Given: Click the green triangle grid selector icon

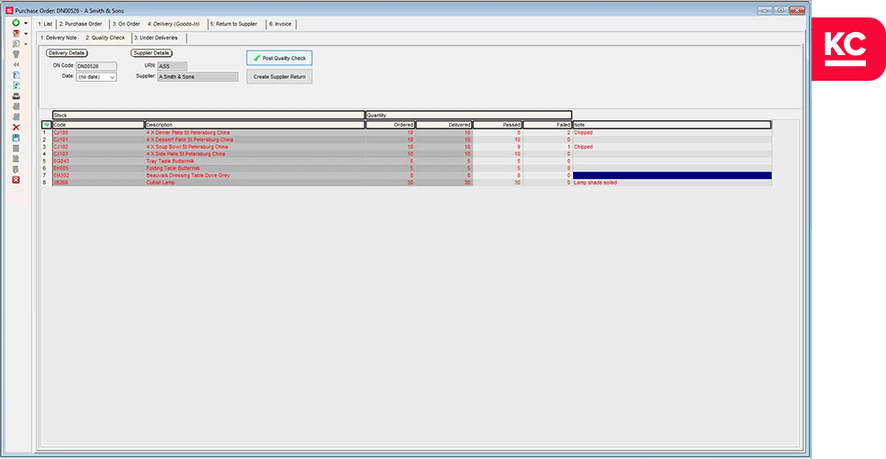Looking at the screenshot, I should tap(46, 125).
